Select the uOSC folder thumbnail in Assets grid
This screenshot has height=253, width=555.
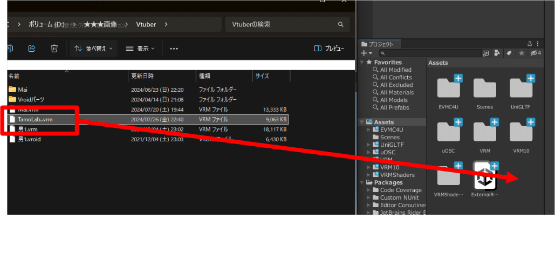(x=448, y=131)
